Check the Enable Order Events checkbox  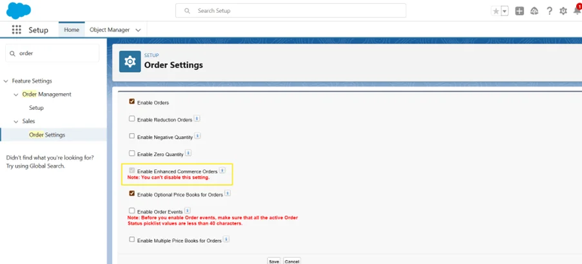(131, 211)
